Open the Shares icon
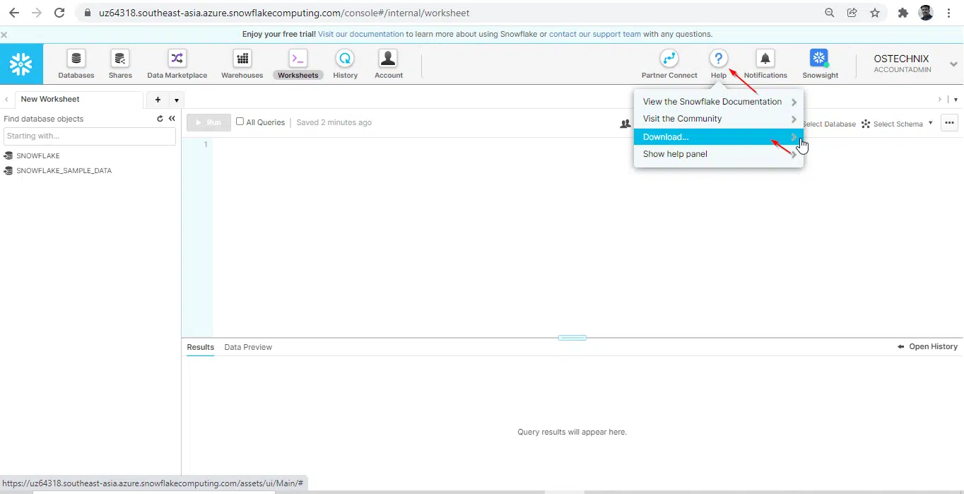This screenshot has height=494, width=964. coord(120,59)
